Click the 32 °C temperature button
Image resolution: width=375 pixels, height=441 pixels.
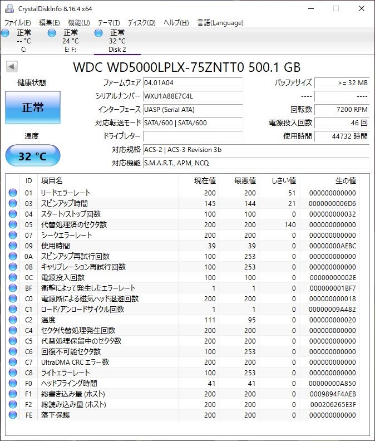tap(33, 155)
